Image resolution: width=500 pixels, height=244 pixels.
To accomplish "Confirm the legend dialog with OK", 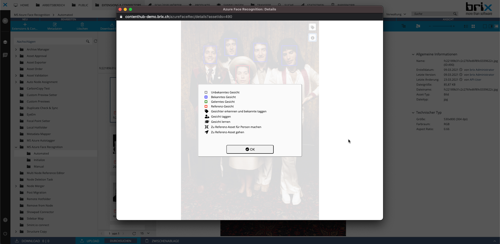I will tap(250, 149).
